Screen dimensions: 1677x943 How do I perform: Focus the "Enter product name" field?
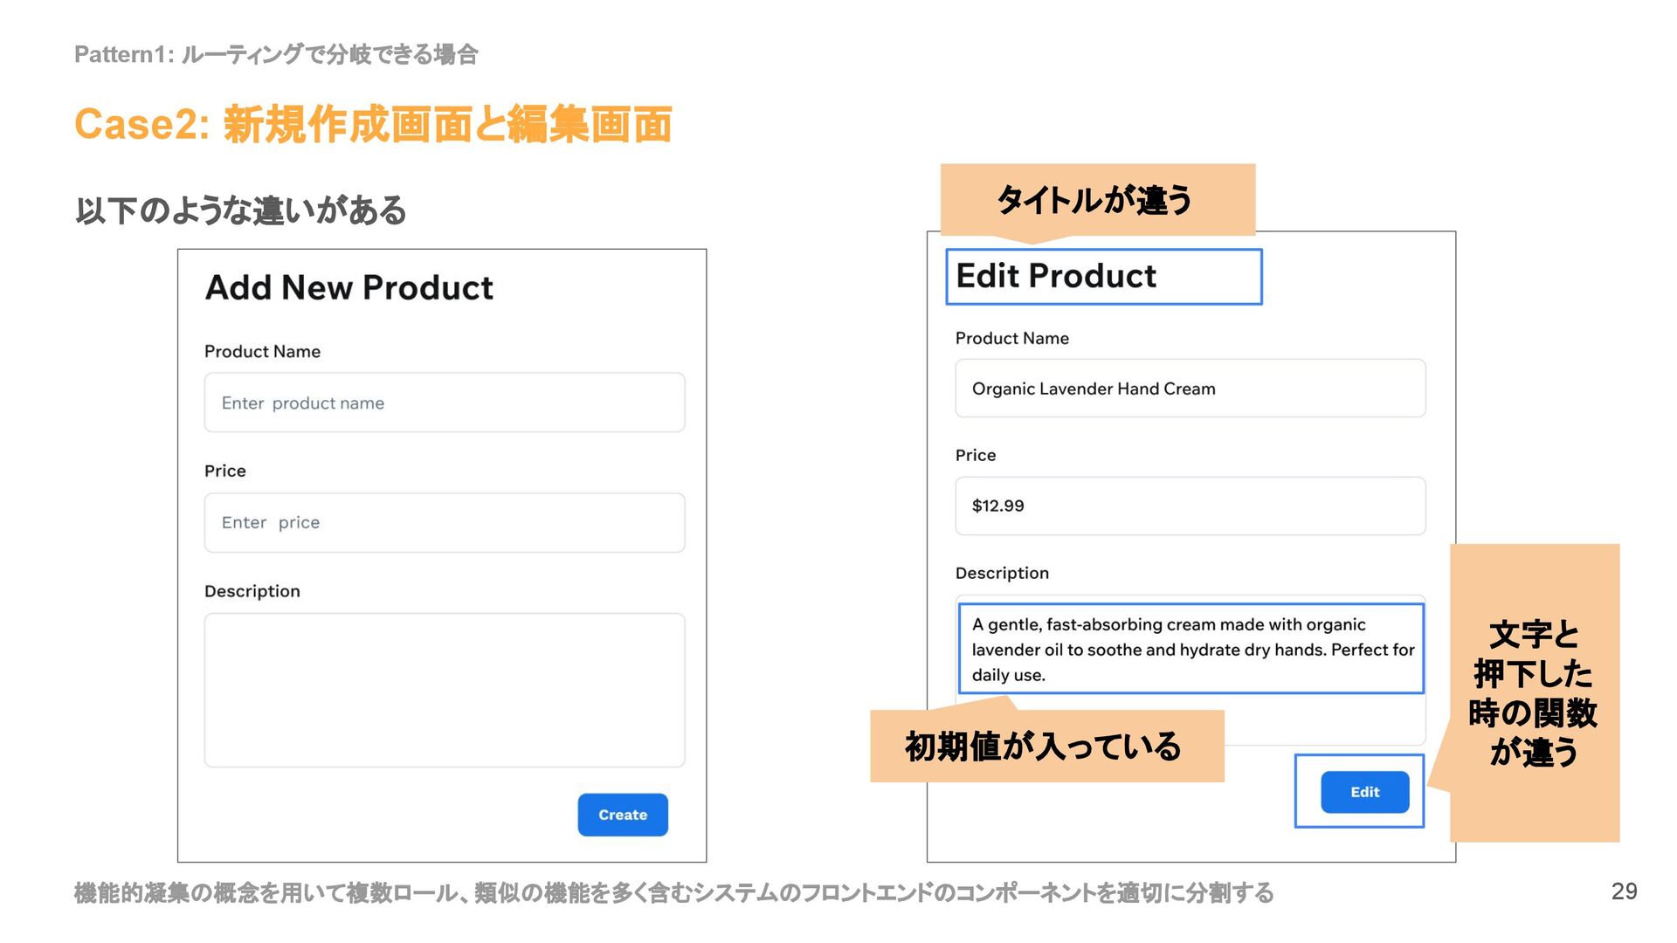coord(444,403)
